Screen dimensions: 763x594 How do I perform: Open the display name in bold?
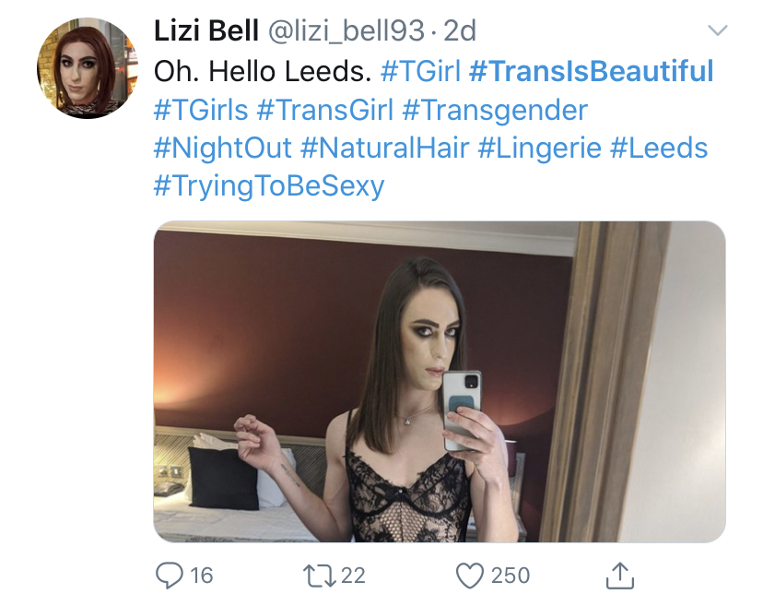coord(205,30)
